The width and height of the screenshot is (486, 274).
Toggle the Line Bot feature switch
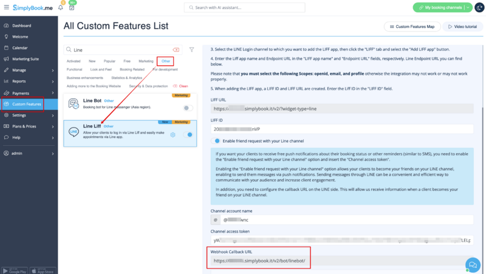tap(188, 108)
